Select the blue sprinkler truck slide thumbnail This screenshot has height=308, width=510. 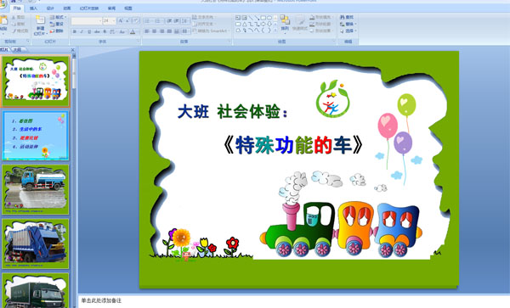point(36,189)
